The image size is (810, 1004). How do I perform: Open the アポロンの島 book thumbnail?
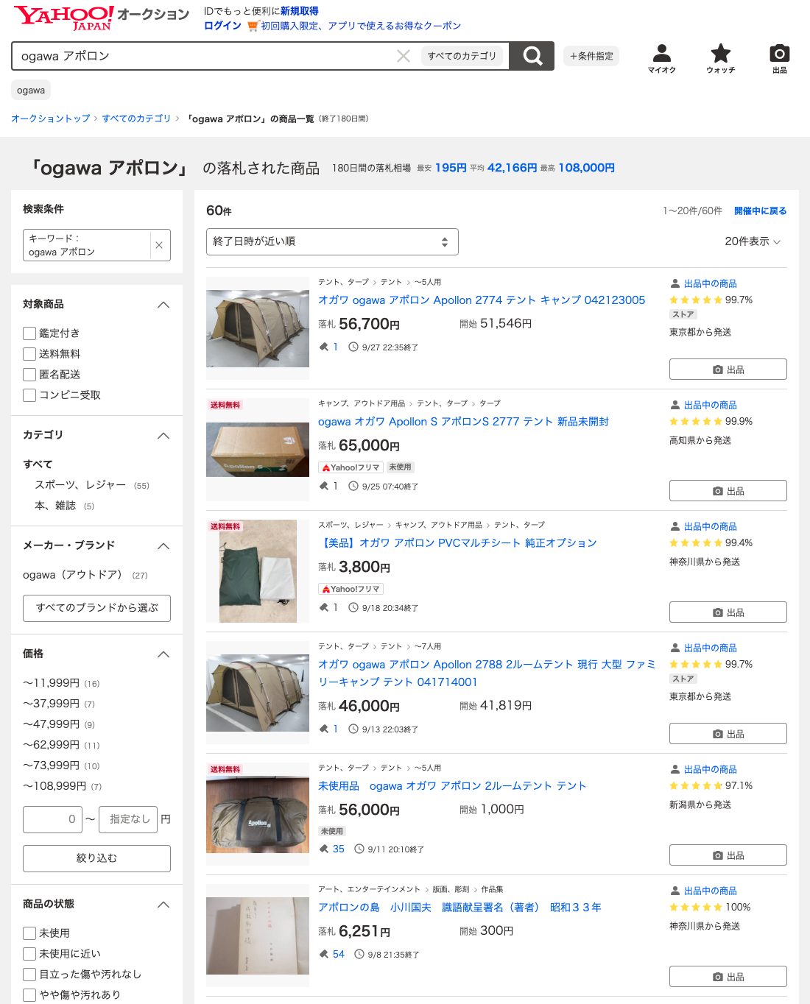point(258,936)
